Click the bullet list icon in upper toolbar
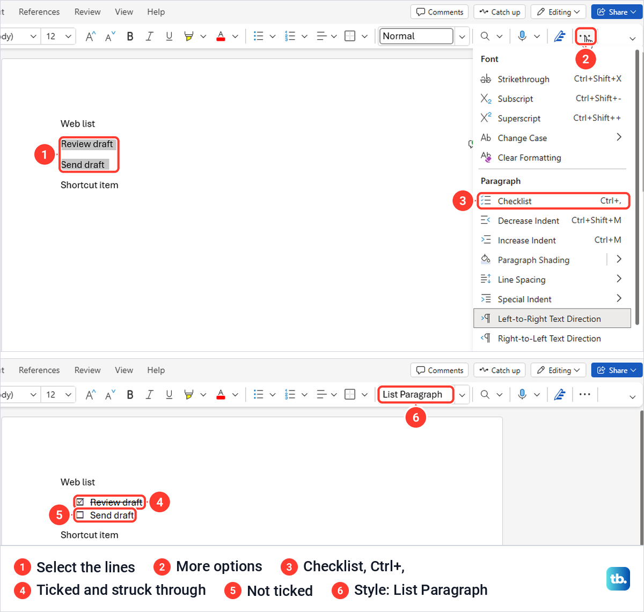644x612 pixels. (258, 36)
